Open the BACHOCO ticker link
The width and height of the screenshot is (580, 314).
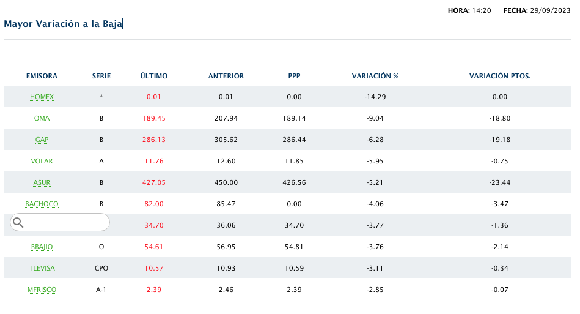[42, 204]
